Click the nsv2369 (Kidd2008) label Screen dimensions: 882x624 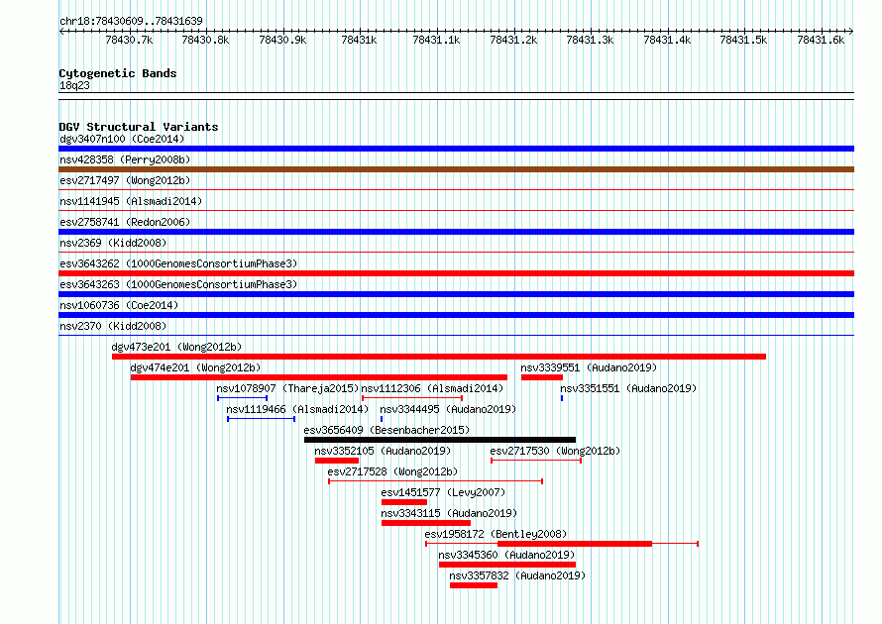coord(113,243)
